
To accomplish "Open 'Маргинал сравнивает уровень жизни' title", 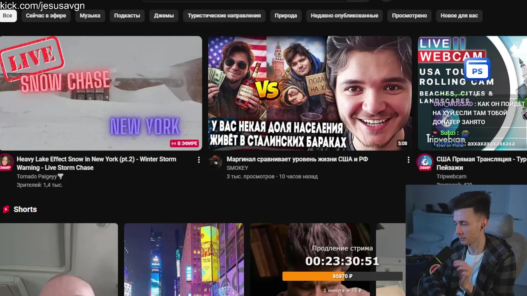I will coord(297,159).
